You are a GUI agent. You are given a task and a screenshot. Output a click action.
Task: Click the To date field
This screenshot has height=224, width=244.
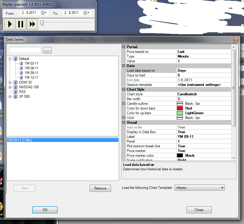click(x=77, y=13)
